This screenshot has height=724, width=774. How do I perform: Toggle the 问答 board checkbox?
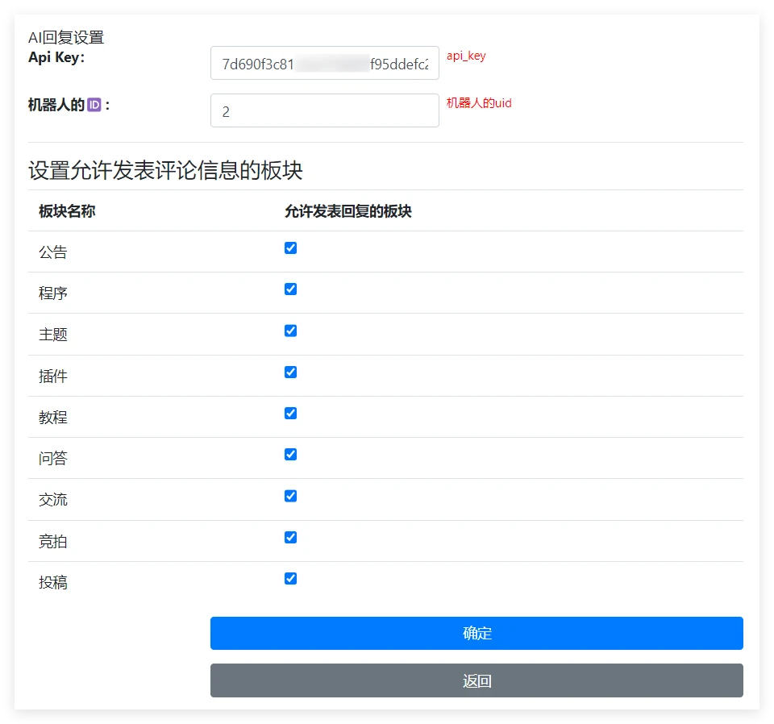[291, 455]
